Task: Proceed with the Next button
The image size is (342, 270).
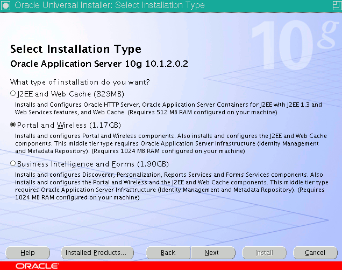Action: click(x=213, y=253)
